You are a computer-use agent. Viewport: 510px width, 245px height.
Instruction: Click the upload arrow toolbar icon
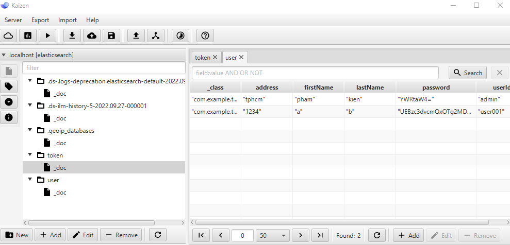point(136,36)
